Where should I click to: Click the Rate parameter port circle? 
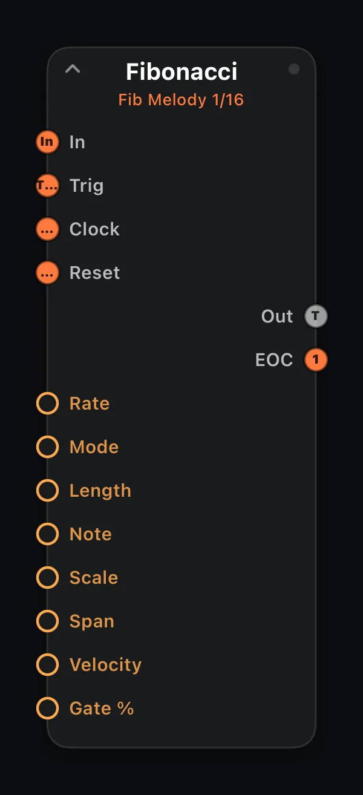coord(47,404)
